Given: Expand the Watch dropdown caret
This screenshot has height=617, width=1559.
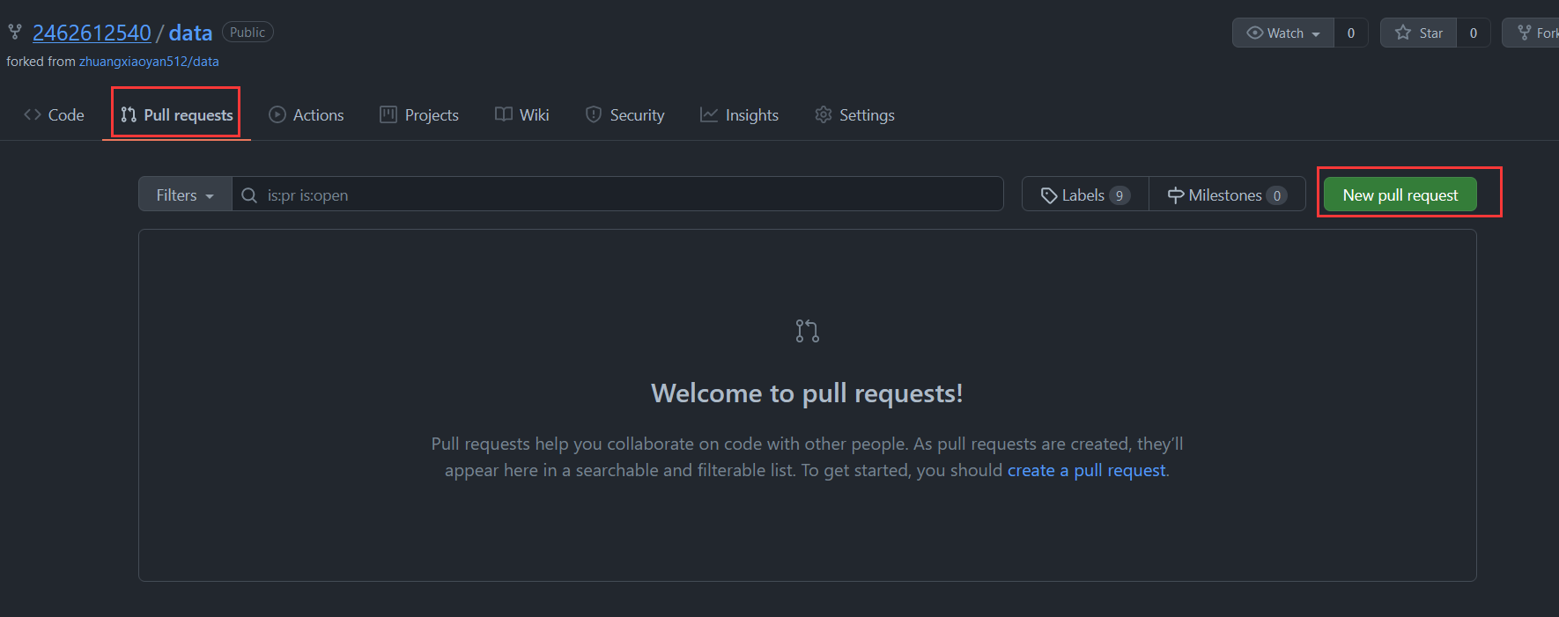Looking at the screenshot, I should (1316, 34).
